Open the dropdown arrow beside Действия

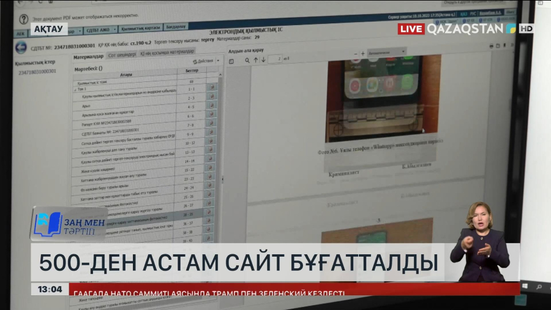(218, 61)
